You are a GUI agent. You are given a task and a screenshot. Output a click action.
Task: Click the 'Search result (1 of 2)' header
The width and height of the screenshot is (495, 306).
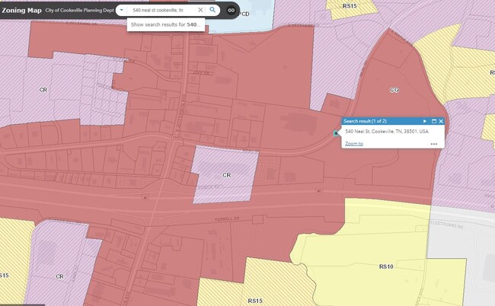tap(365, 121)
